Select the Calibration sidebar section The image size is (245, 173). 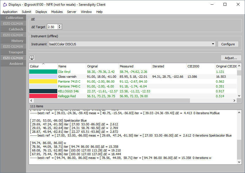click(13, 18)
